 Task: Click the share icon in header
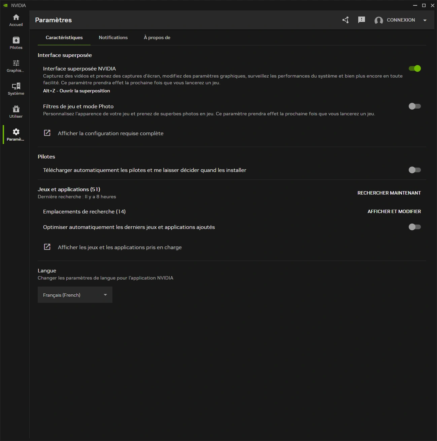[345, 20]
